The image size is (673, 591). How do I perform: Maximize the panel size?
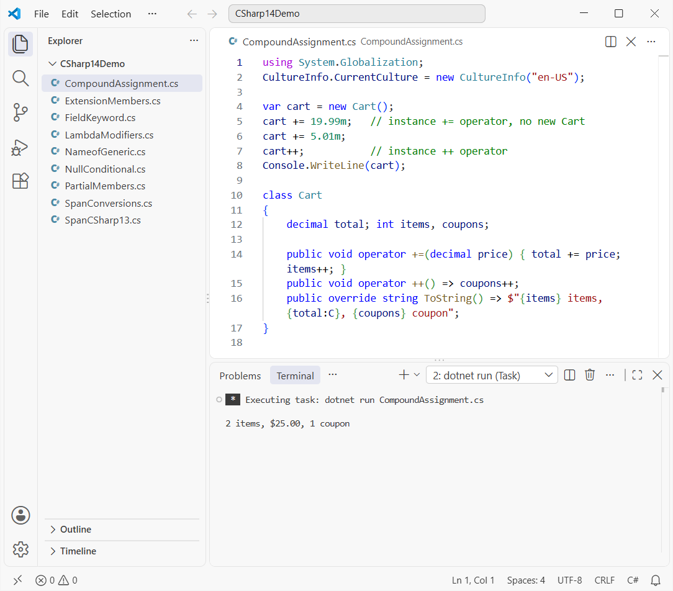(x=638, y=375)
